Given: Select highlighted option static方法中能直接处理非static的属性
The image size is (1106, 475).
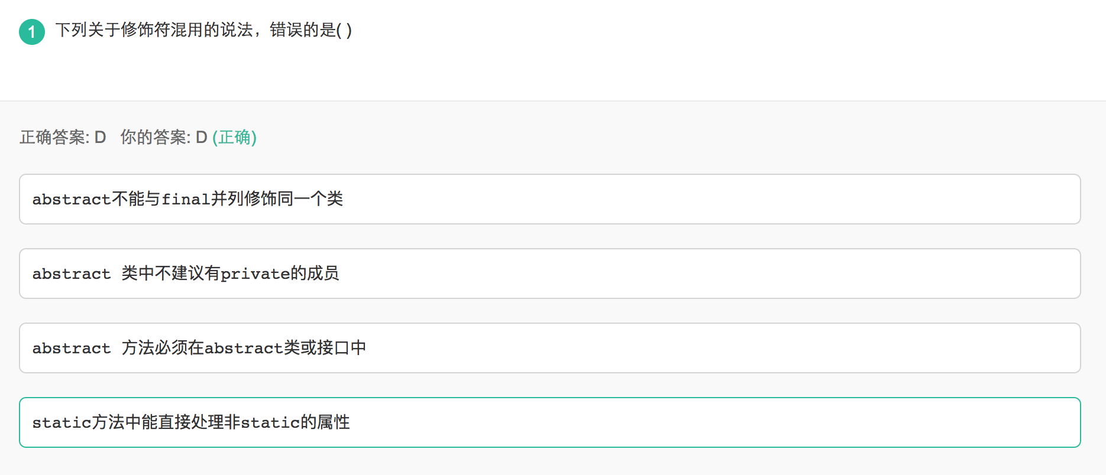Looking at the screenshot, I should point(549,422).
